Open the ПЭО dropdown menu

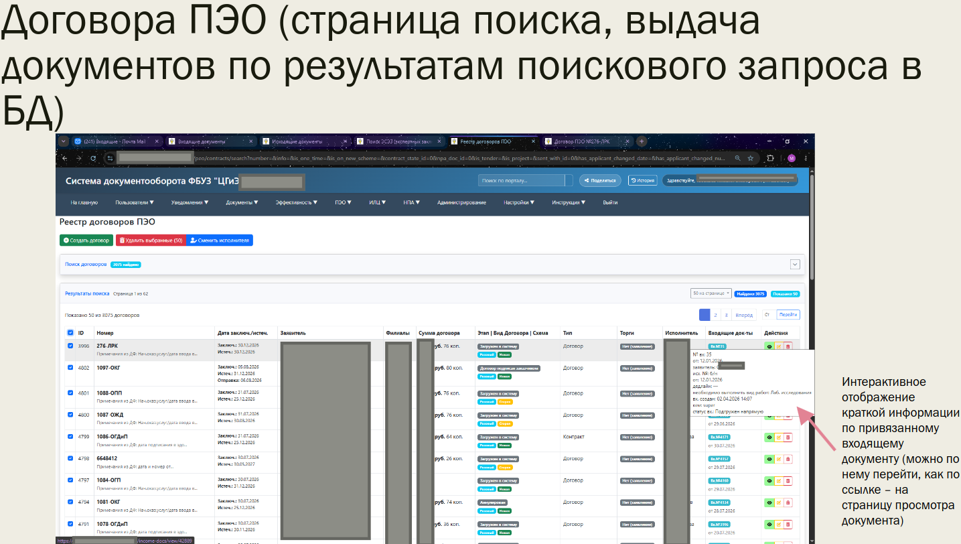click(344, 202)
